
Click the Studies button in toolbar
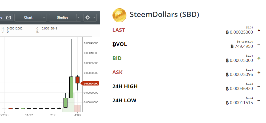62,18
